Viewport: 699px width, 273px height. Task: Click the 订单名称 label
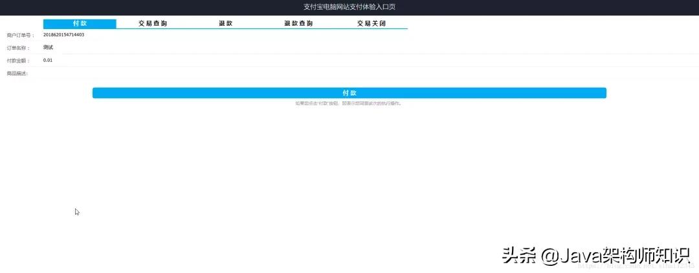click(x=18, y=48)
